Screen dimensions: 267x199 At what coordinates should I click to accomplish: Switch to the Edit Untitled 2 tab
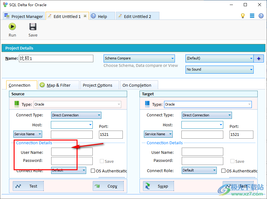pos(137,16)
